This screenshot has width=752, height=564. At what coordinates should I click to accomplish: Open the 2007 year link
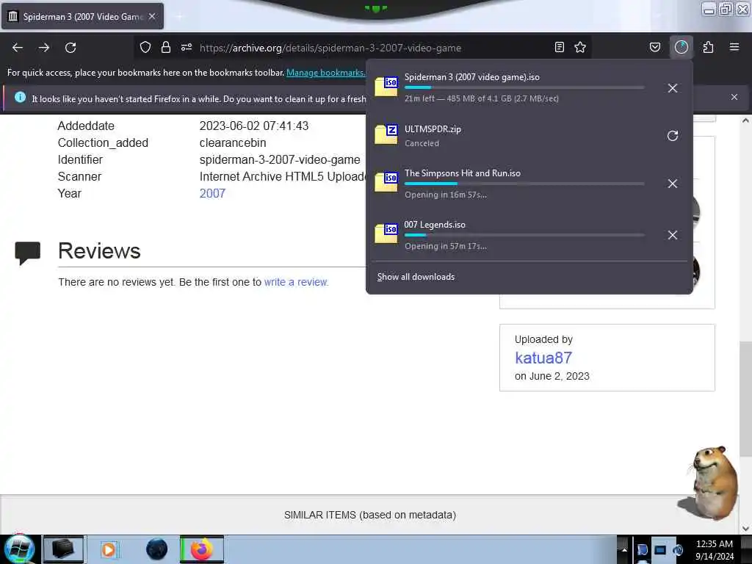tap(212, 193)
